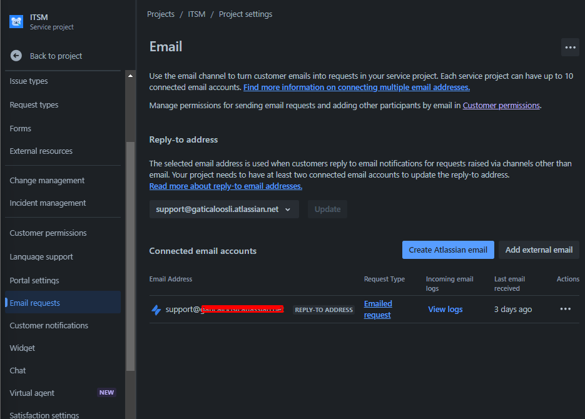
Task: Click the '3 days ago' last email value
Action: (513, 310)
